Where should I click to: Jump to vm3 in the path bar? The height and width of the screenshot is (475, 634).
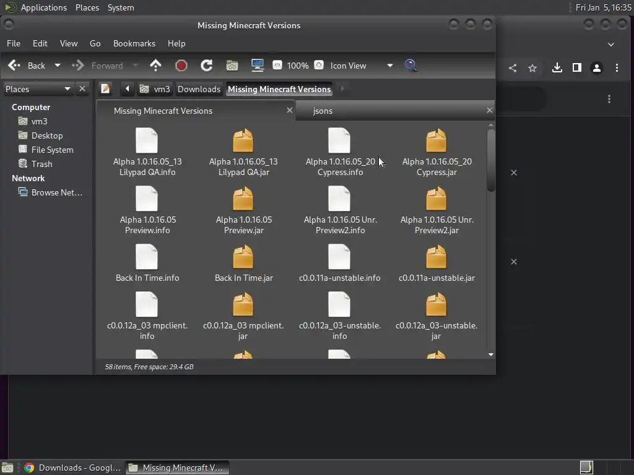coord(155,89)
